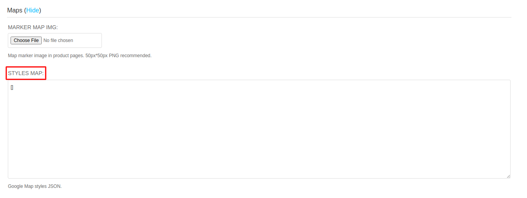527x198 pixels.
Task: Click the map marker image help text
Action: (80, 56)
